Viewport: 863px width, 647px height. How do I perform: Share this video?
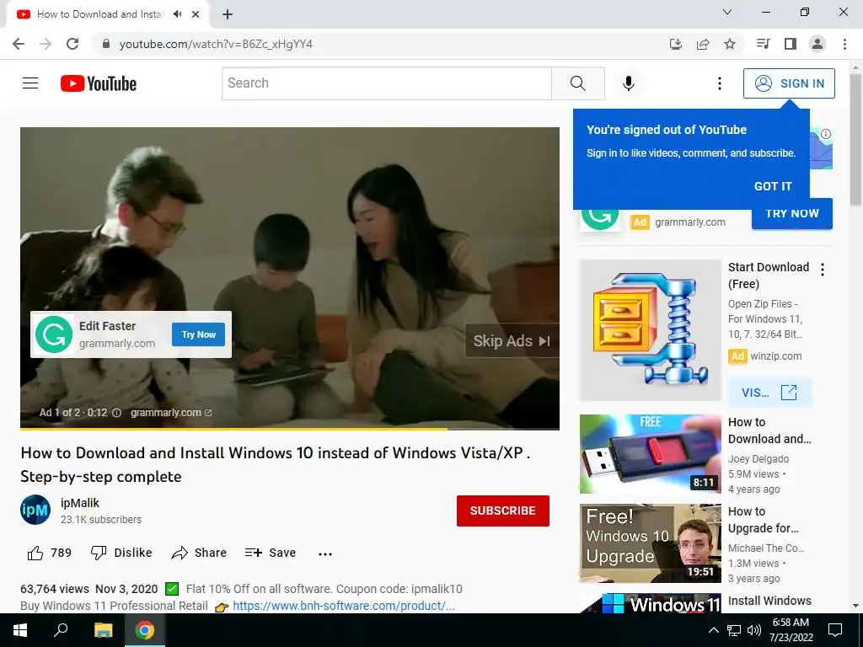click(199, 553)
